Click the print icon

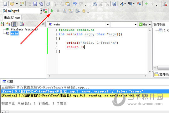tap(48, 4)
